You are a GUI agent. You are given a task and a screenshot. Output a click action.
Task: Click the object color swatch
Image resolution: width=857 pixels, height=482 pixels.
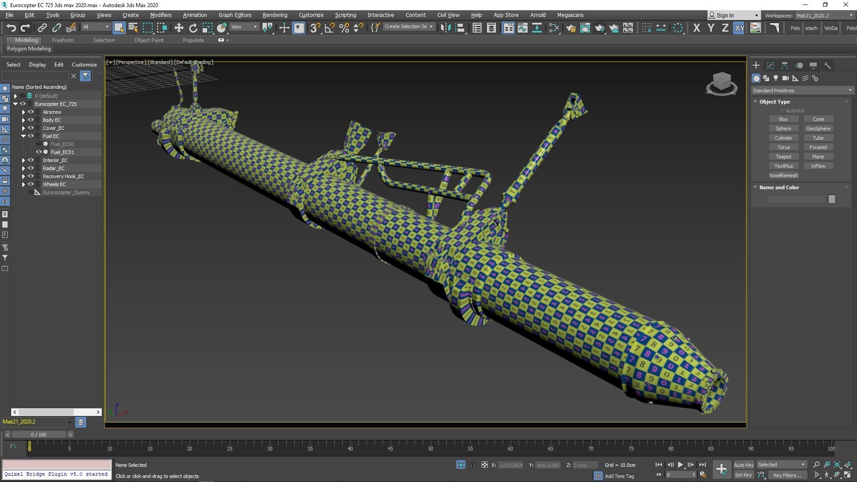coord(831,199)
